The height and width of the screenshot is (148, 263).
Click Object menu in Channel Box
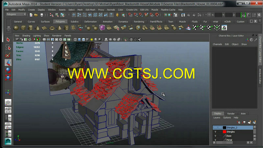coord(235,44)
